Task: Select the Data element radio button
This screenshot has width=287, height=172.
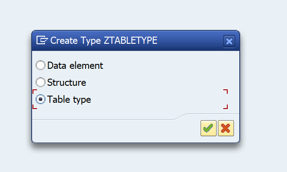Action: pyautogui.click(x=41, y=65)
